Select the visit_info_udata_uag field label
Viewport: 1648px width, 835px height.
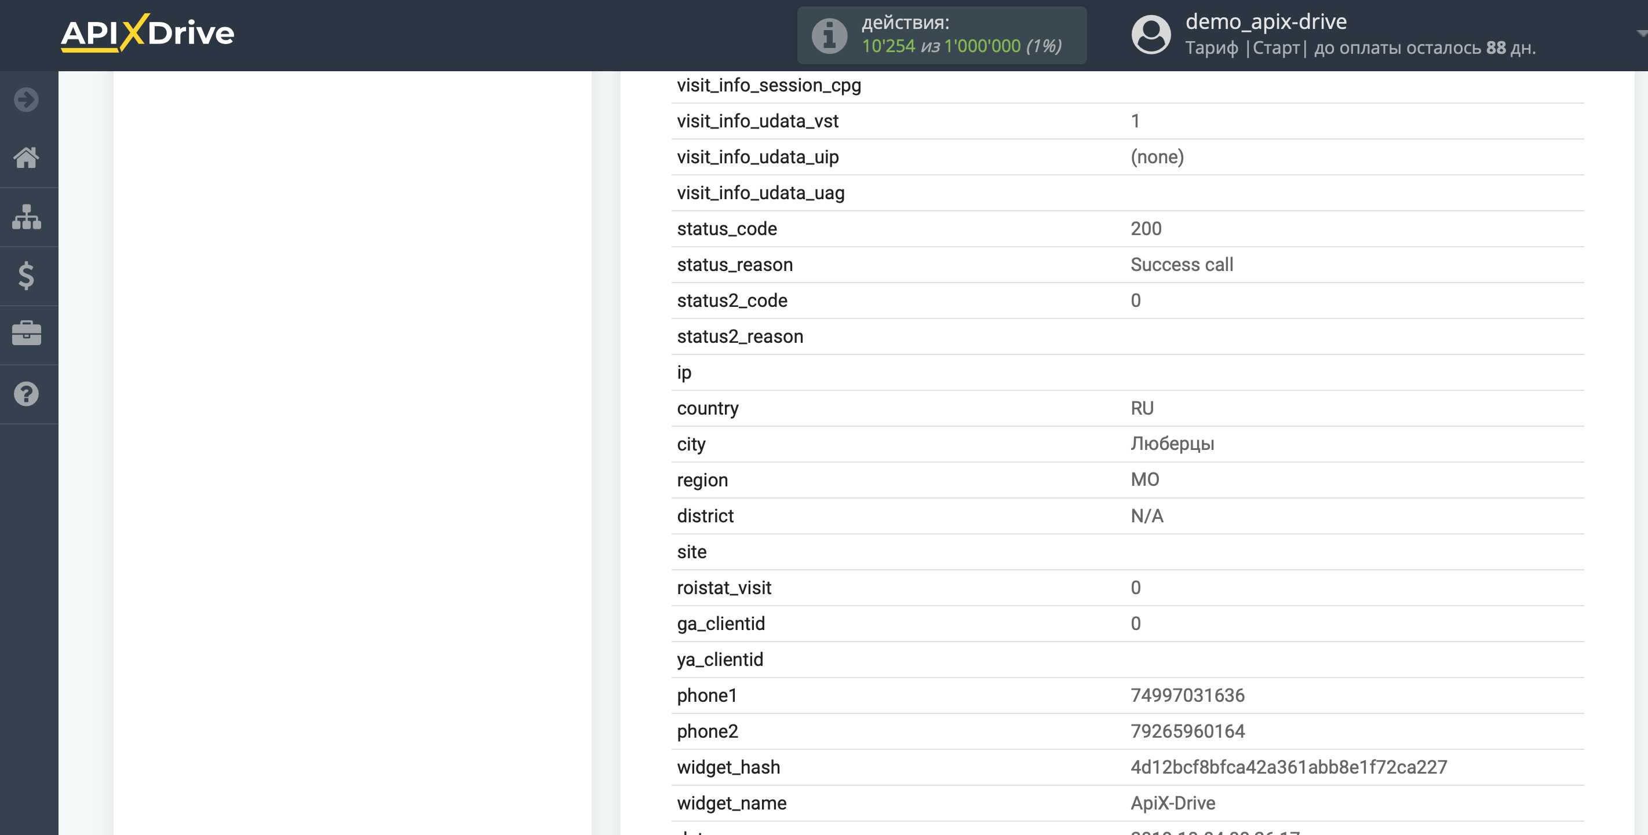(x=761, y=193)
